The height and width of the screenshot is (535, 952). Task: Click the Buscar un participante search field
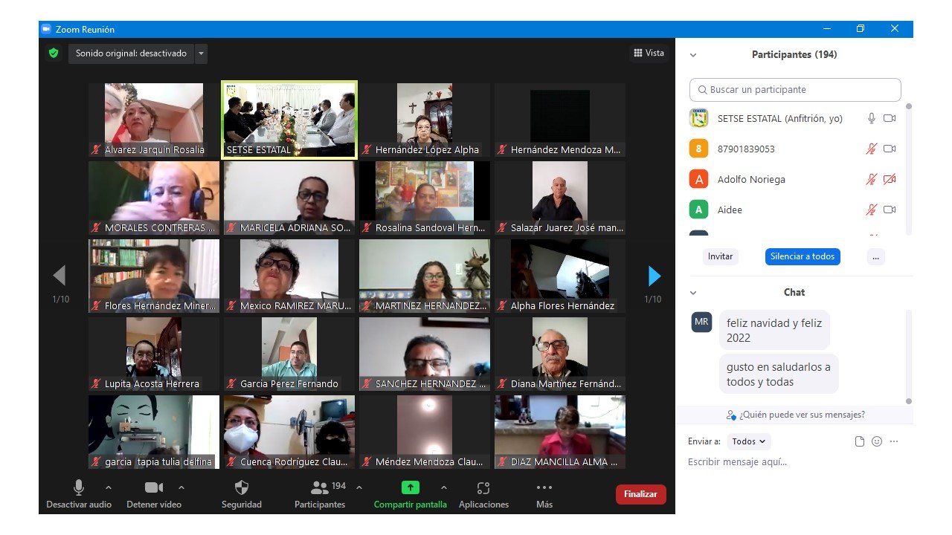(795, 90)
